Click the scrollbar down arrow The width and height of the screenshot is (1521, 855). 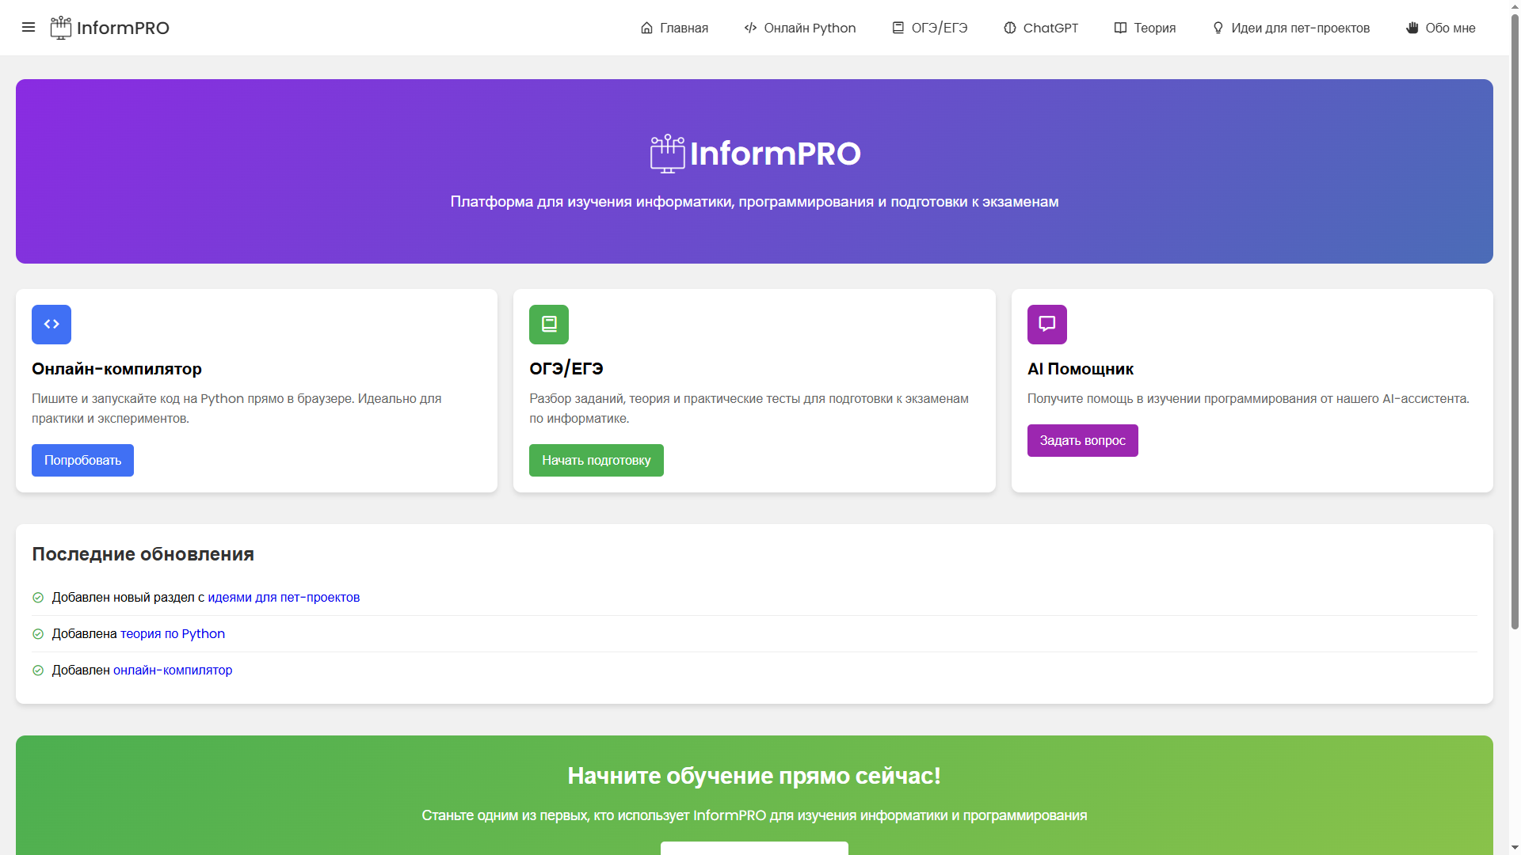[x=1515, y=848]
